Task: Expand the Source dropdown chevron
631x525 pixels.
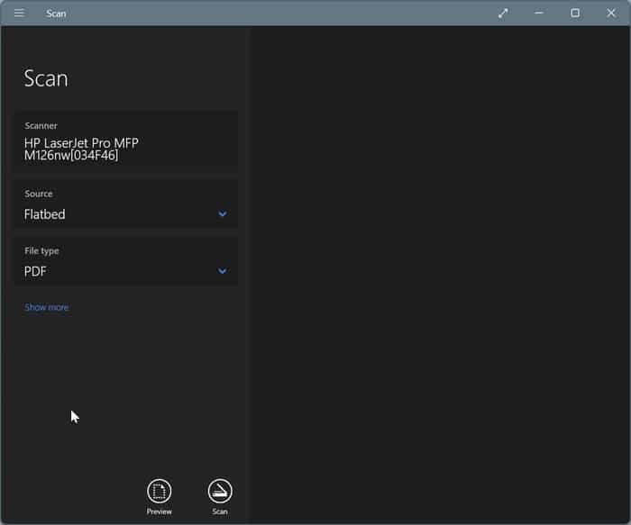Action: [x=223, y=213]
